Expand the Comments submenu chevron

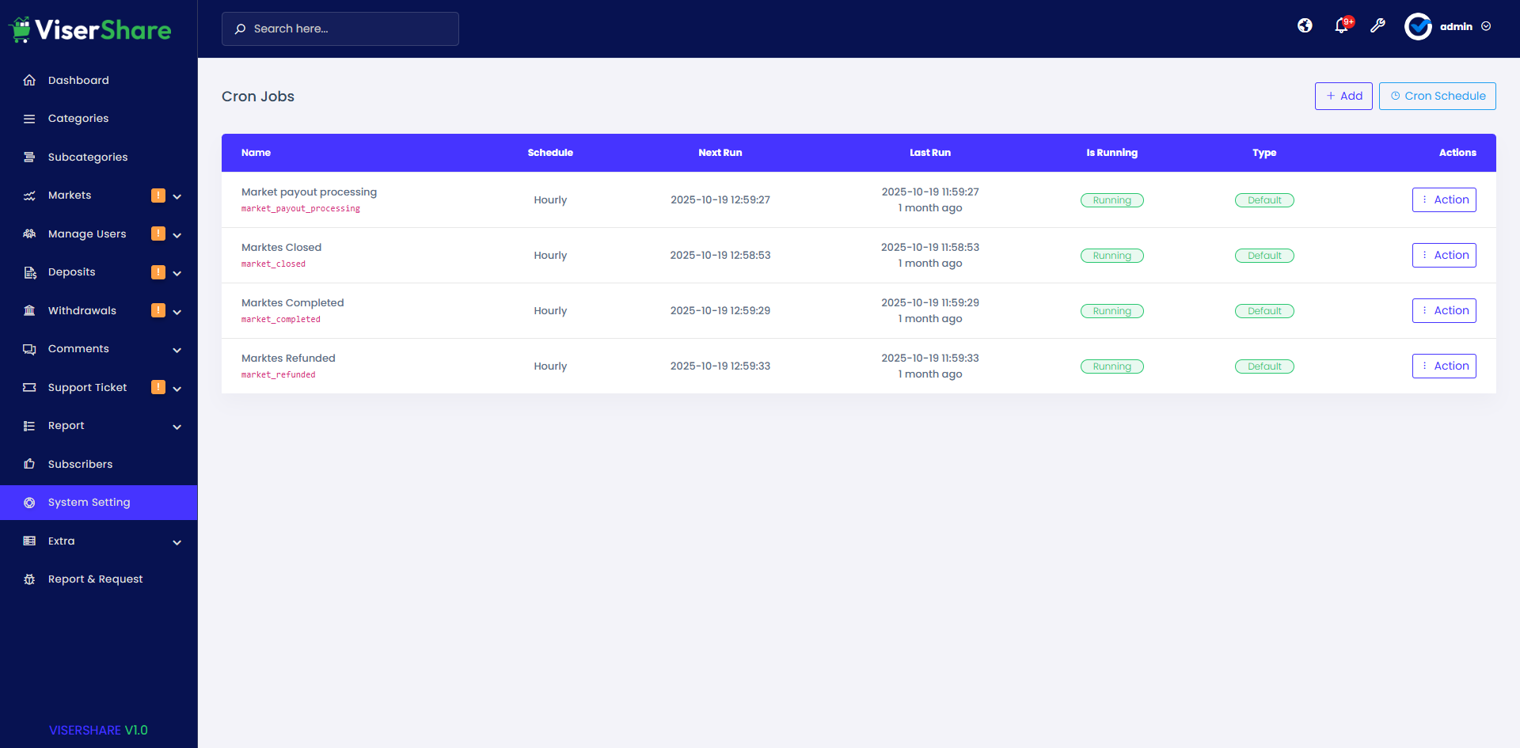pos(177,350)
